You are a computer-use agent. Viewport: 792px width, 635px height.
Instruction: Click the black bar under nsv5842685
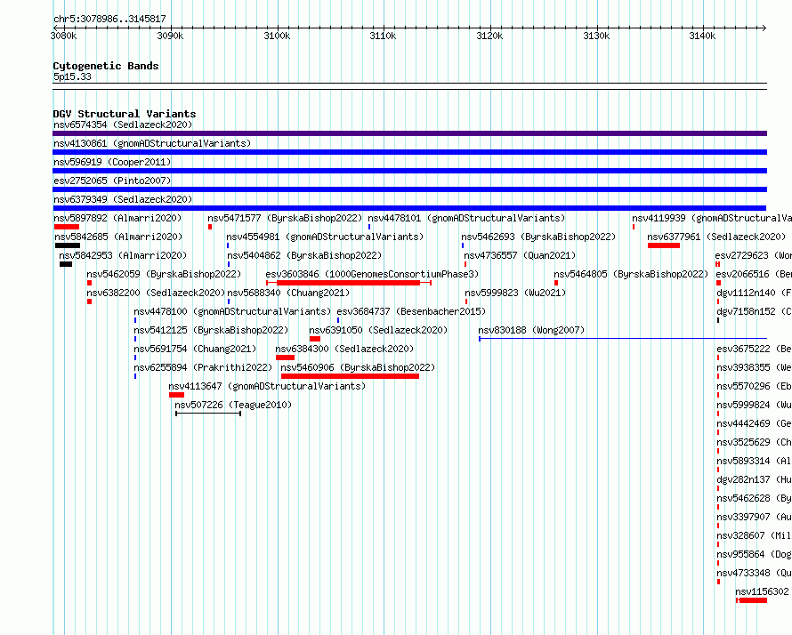(68, 245)
